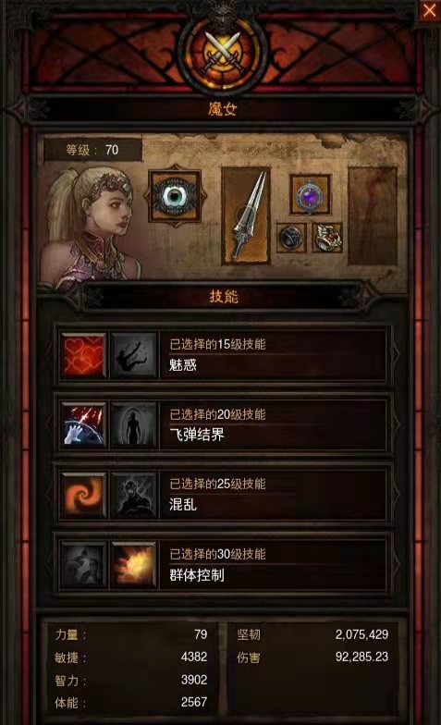Select the sword weapon slot
Screen dimensions: 441x725
pyautogui.click(x=246, y=216)
